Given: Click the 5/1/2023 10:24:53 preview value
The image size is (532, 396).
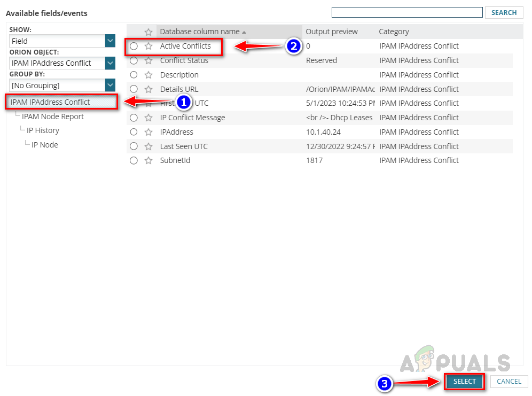Looking at the screenshot, I should coord(340,103).
